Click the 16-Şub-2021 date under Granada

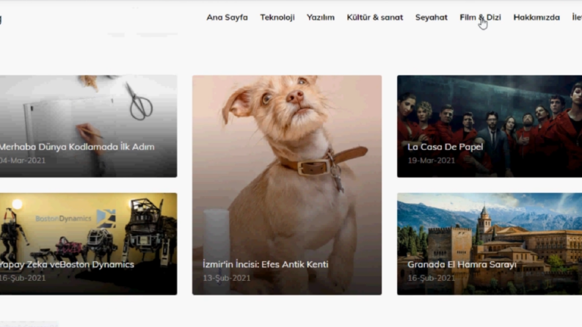point(431,278)
